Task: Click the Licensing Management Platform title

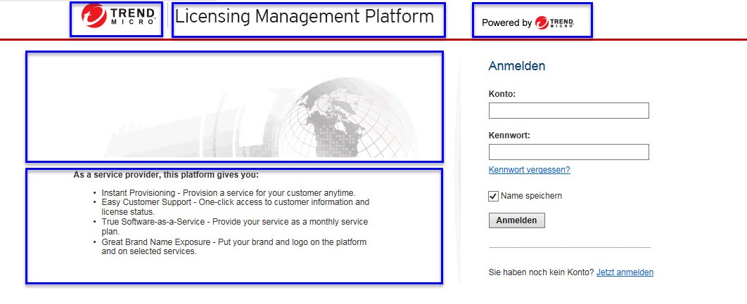Action: [x=305, y=17]
